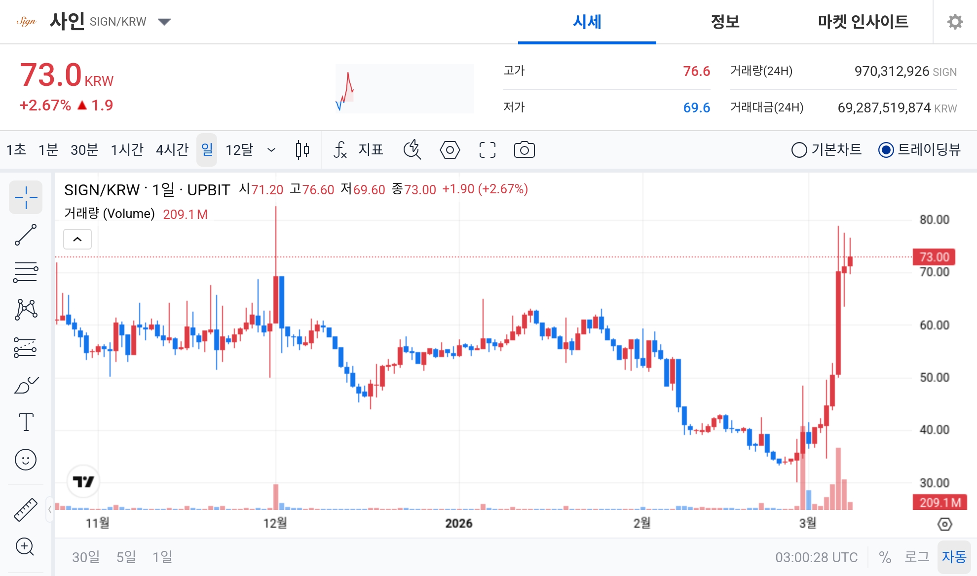Viewport: 977px width, 576px height.
Task: Select the crosshair cursor tool
Action: coord(26,197)
